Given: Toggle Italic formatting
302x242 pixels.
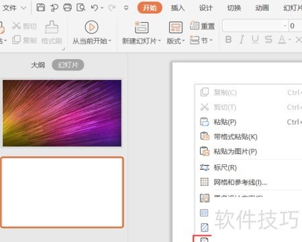Looking at the screenshot, I should 242,40.
